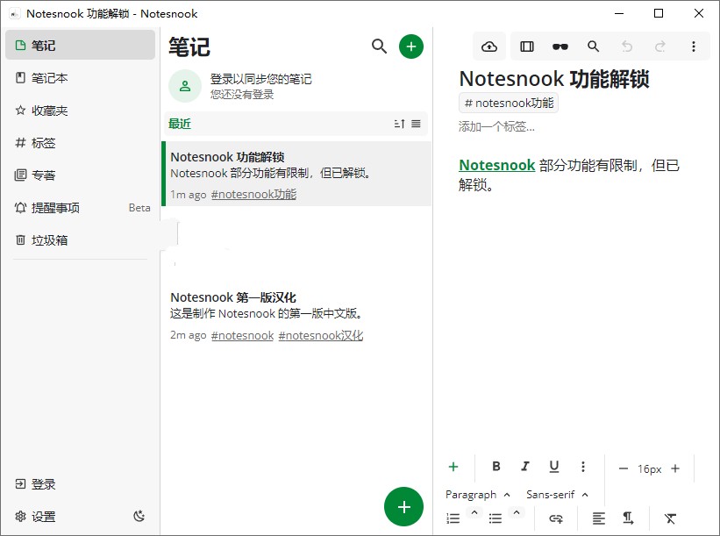Toggle underline formatting
This screenshot has width=720, height=536.
[x=553, y=466]
